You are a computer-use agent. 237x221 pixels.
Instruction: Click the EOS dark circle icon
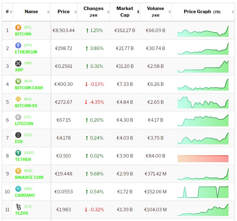(18, 135)
